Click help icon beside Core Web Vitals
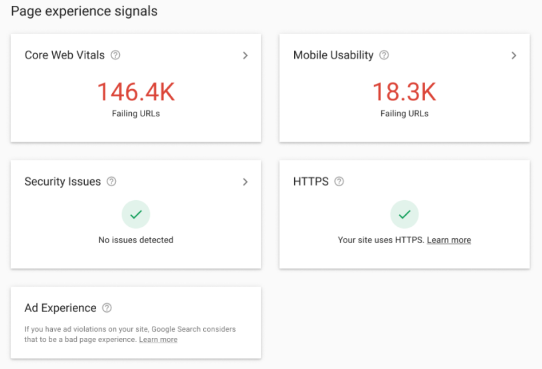The width and height of the screenshot is (542, 369). coord(116,55)
